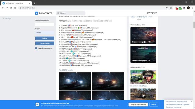Click the red extension icon in toolbar
This screenshot has width=195, height=109.
pos(176,8)
